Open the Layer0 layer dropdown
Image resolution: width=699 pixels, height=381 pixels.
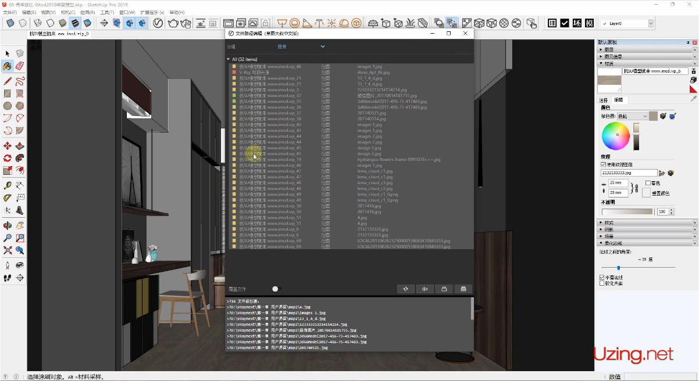651,23
